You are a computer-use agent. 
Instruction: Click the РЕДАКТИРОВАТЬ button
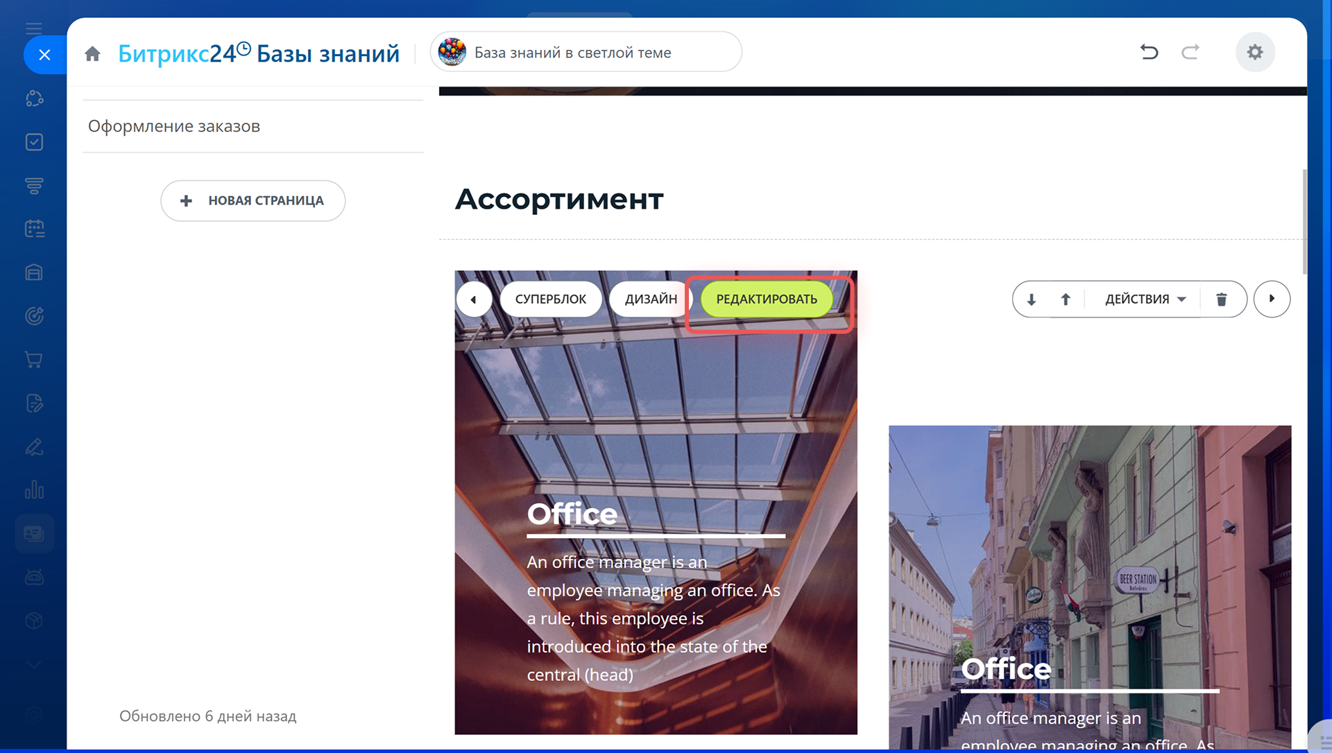[767, 299]
